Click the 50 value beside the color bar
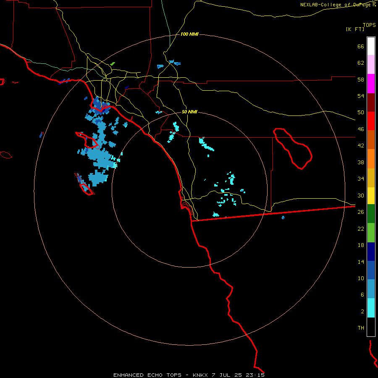Viewport: 378px width, 378px height. [360, 113]
